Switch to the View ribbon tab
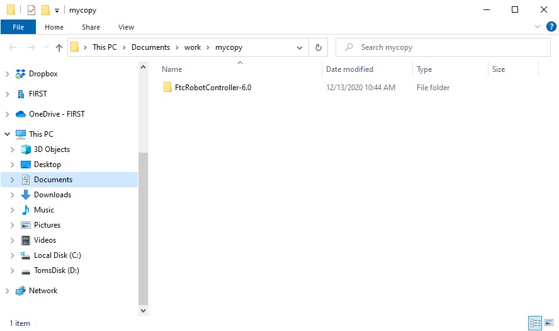Screen dimensions: 559x331 (x=126, y=27)
